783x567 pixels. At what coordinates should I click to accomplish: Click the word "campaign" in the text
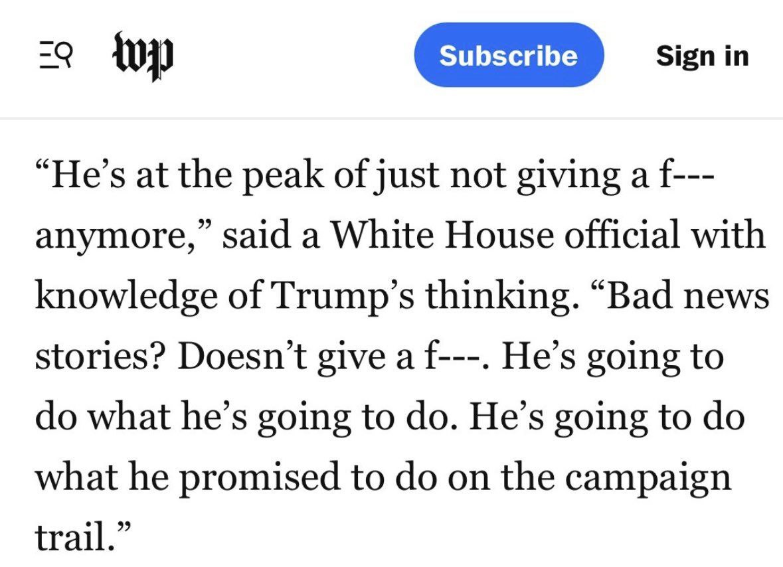[x=648, y=477]
